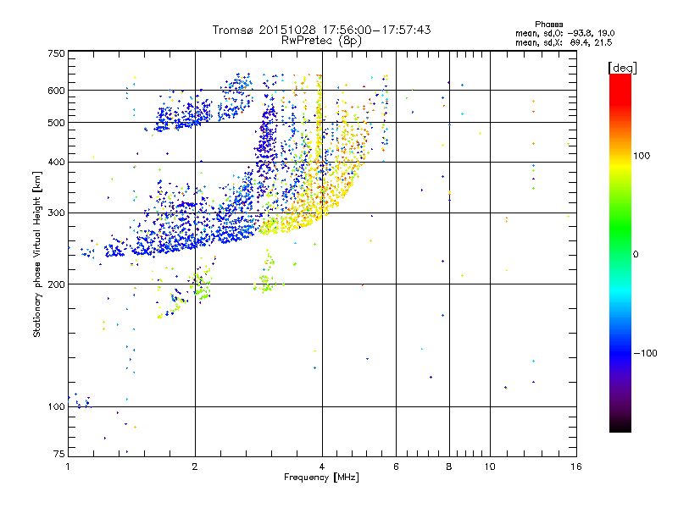Screen dimensions: 678x508
Task: Click the x-axis tick label '10'
Action: 490,467
